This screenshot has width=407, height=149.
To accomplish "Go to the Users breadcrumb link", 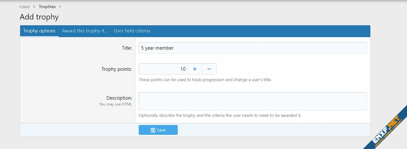I will point(25,6).
